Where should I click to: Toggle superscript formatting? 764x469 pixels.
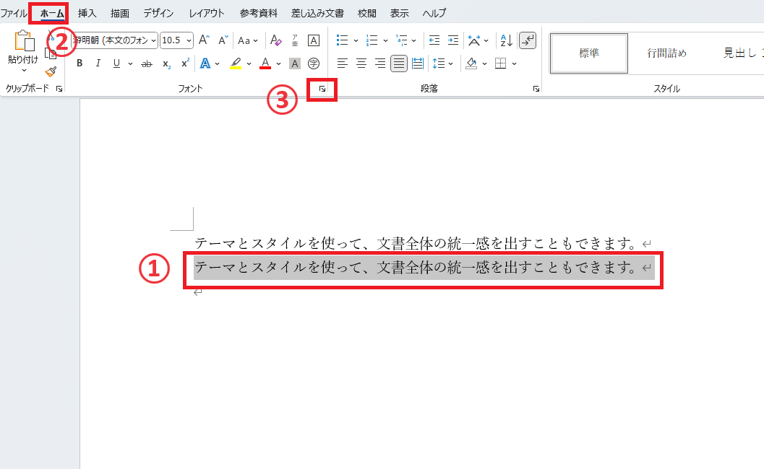tap(185, 63)
